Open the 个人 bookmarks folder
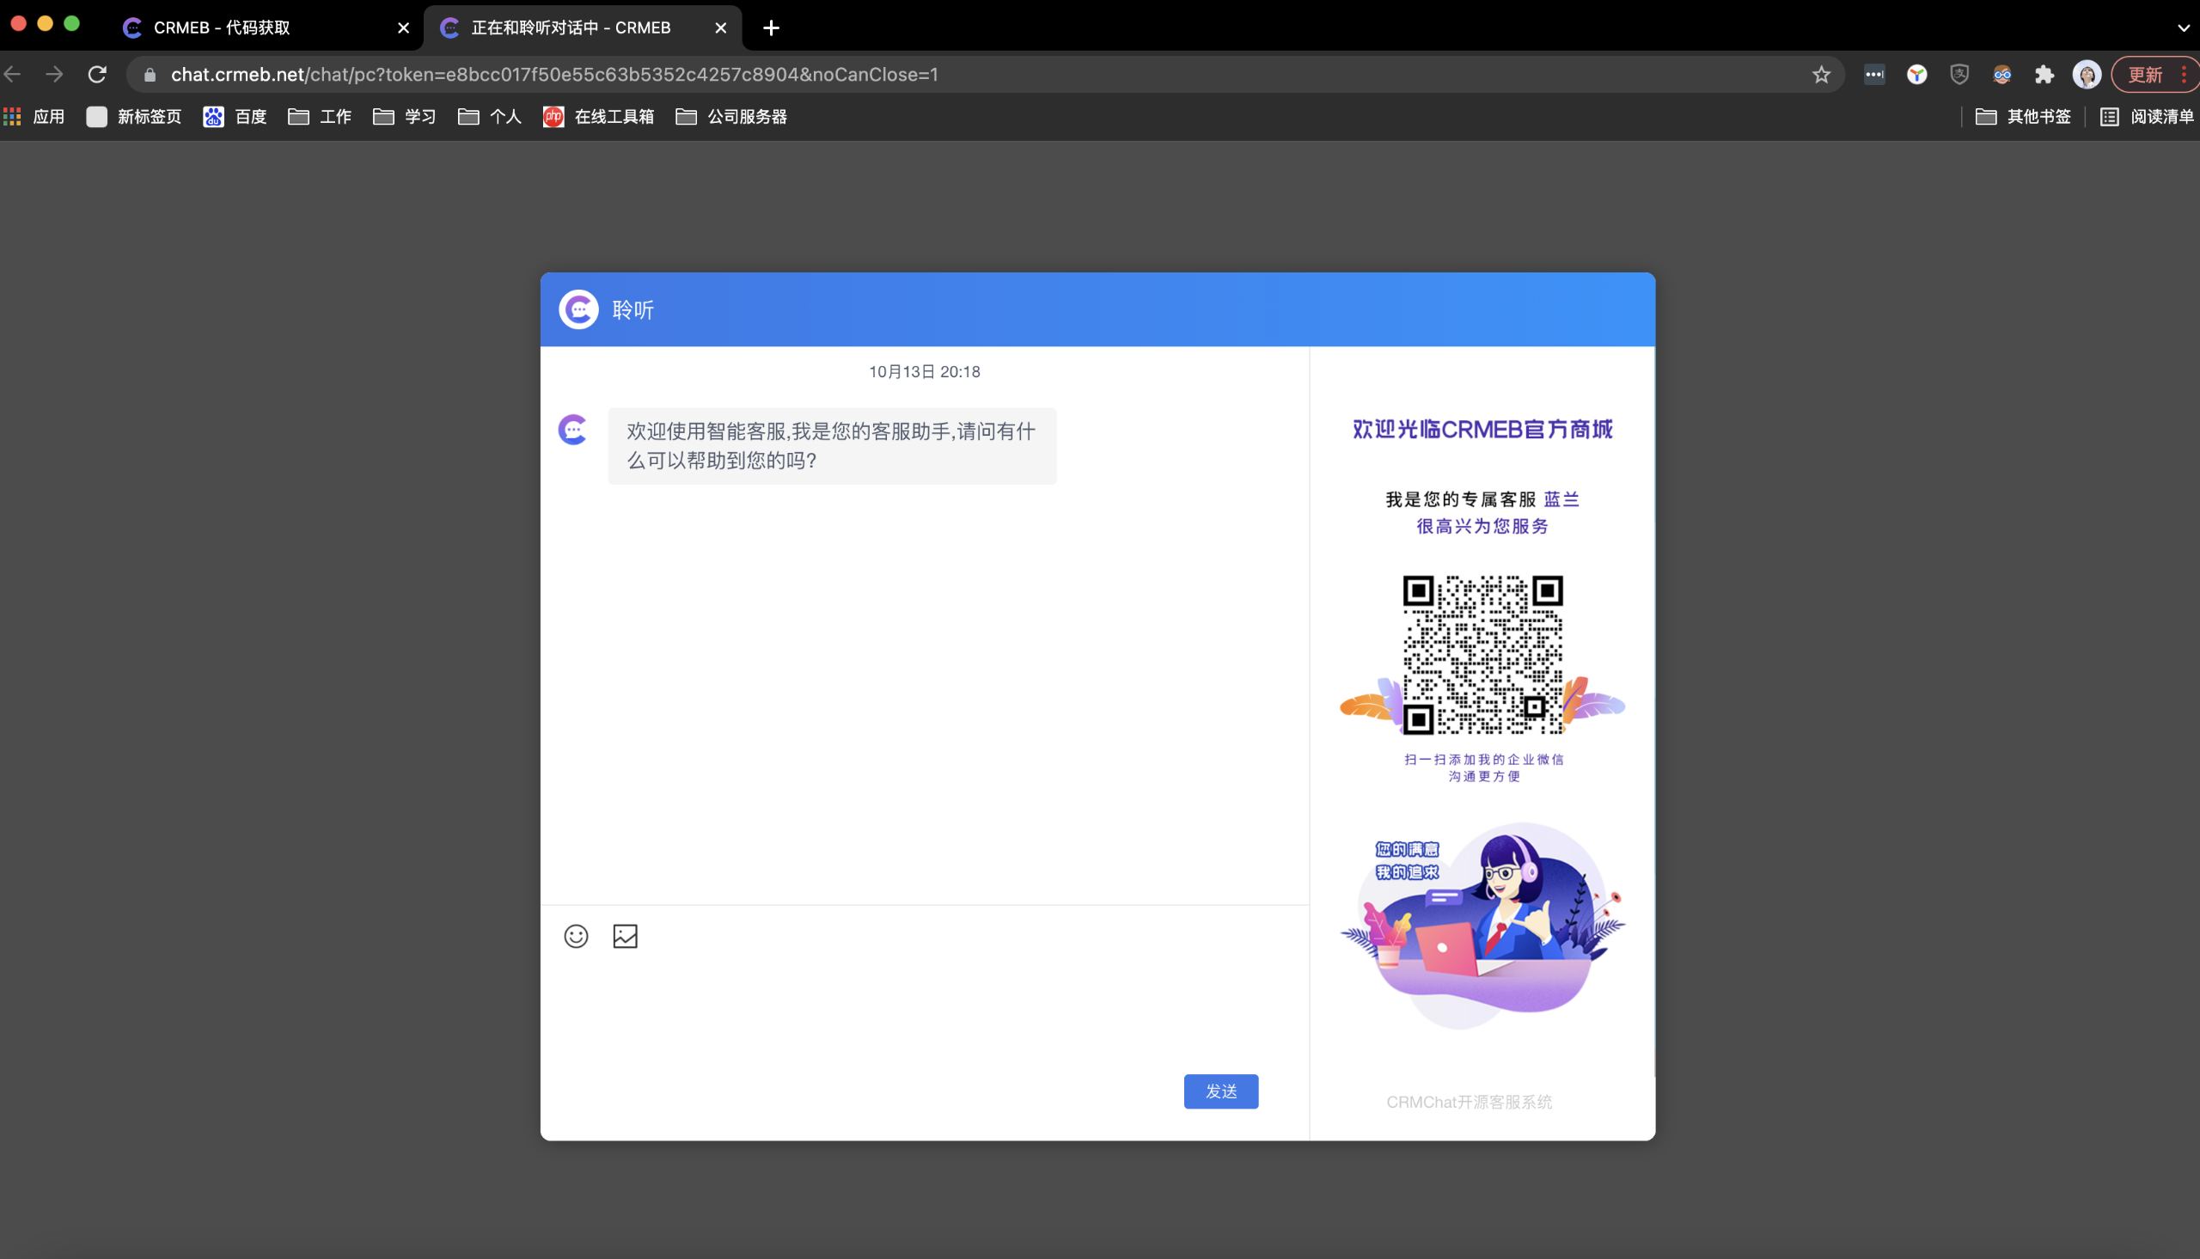 coord(489,116)
